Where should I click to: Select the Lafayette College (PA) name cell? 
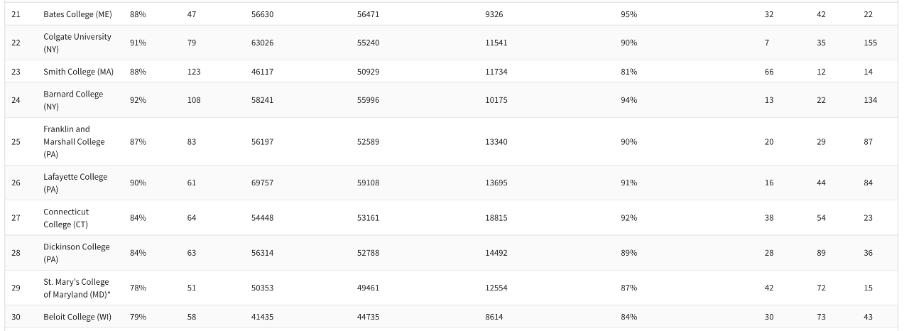click(75, 183)
